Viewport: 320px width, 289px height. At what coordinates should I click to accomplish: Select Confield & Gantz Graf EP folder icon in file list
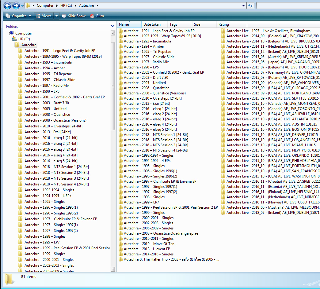click(x=120, y=72)
